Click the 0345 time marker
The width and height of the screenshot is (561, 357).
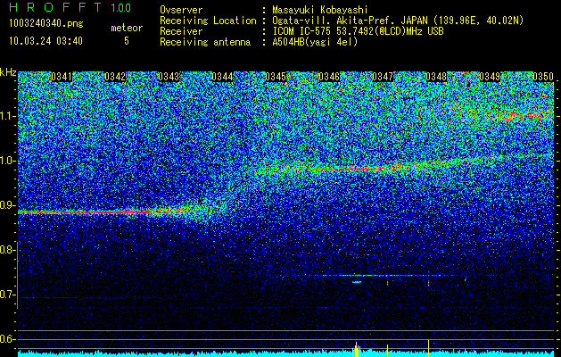pyautogui.click(x=276, y=77)
